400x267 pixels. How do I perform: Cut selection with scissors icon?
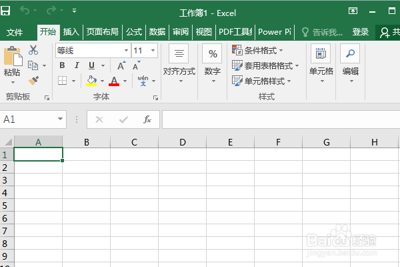33,50
